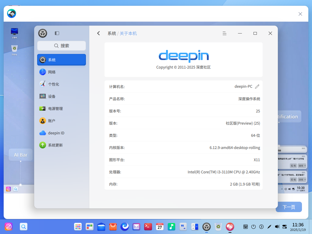Open the Mail client from the taskbar
Image resolution: width=312 pixels, height=234 pixels.
click(136, 227)
